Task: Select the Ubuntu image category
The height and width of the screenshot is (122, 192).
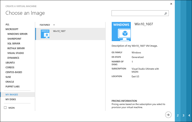Action: (x=10, y=63)
